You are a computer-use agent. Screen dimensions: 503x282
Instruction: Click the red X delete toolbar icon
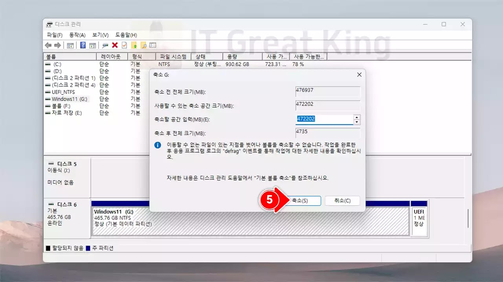pos(115,45)
